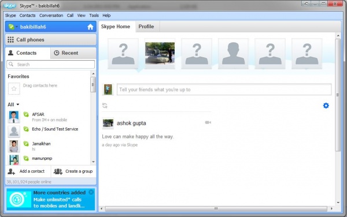This screenshot has height=217, width=347.
Task: Open the Conversation menu
Action: 51,16
